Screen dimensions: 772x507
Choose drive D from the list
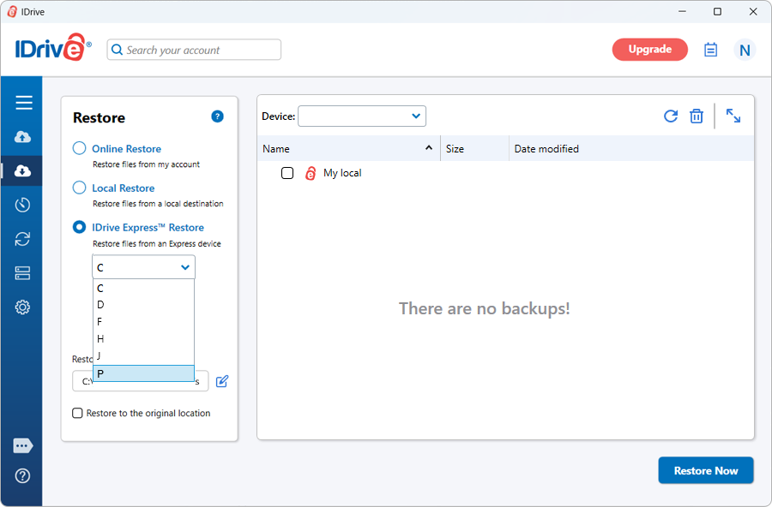tap(144, 305)
